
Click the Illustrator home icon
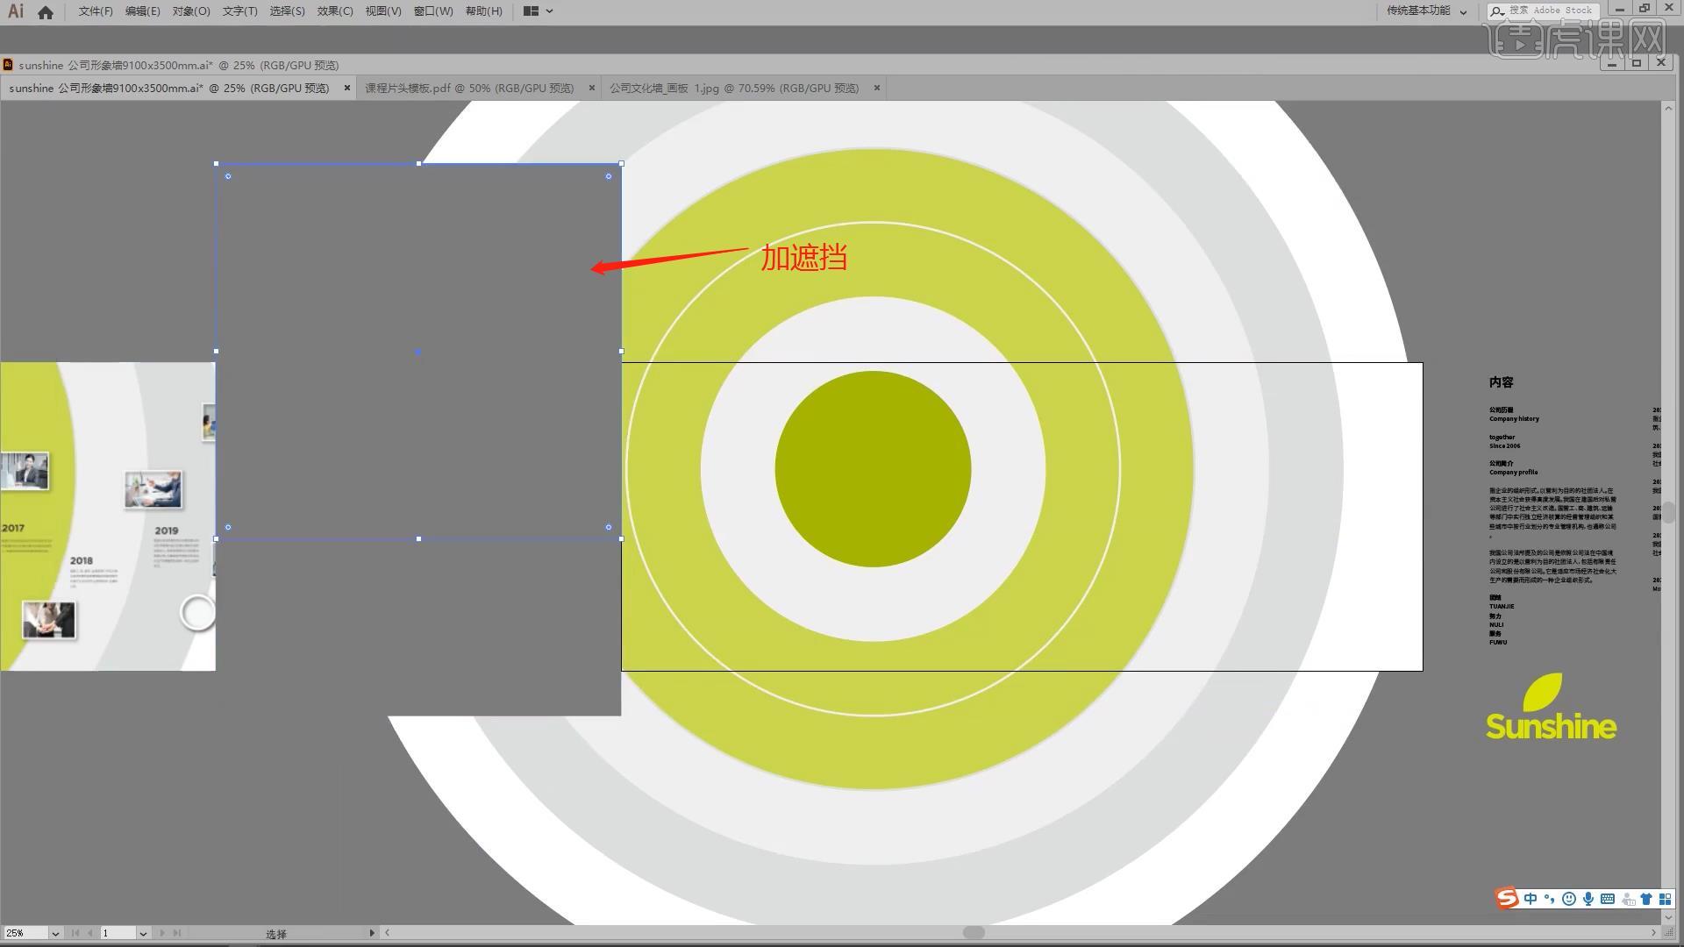pyautogui.click(x=46, y=12)
